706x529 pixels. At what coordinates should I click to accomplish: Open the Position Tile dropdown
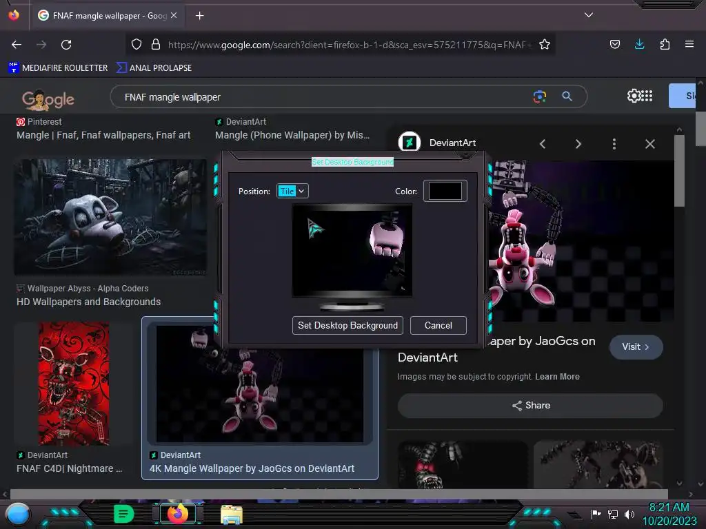click(292, 191)
